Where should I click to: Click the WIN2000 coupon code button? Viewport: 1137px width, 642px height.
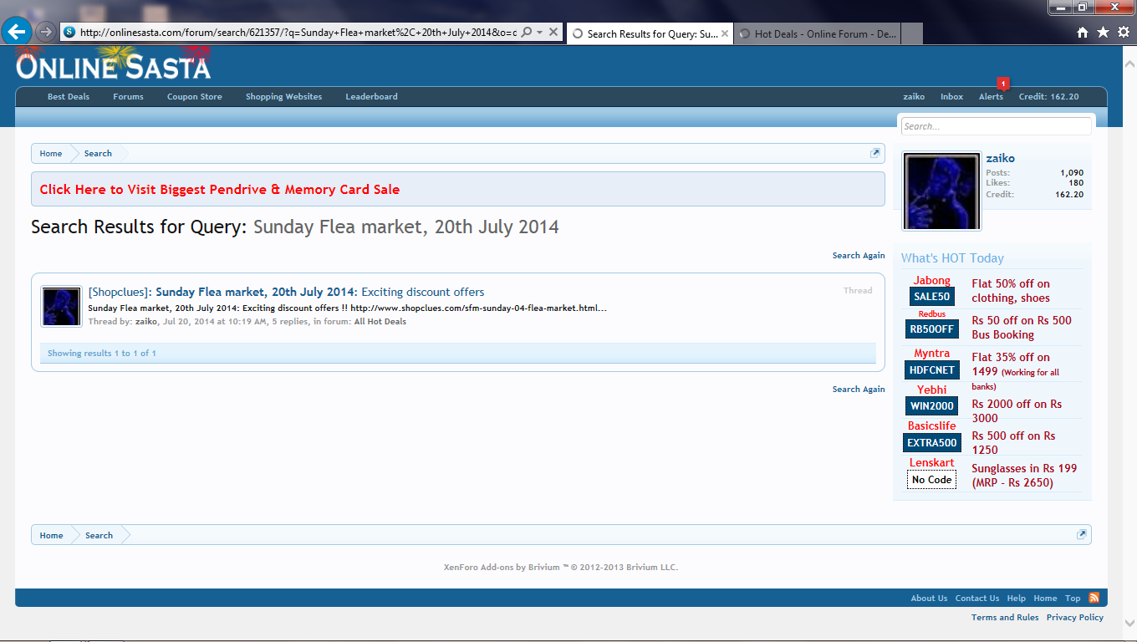[931, 406]
